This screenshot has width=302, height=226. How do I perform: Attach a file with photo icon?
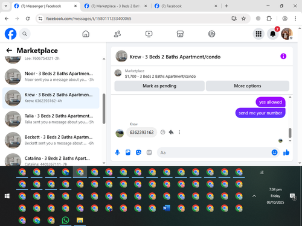coord(128,152)
